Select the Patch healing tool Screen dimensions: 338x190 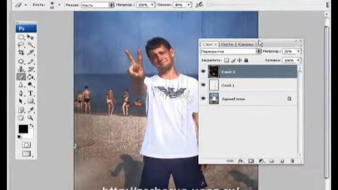point(21,61)
